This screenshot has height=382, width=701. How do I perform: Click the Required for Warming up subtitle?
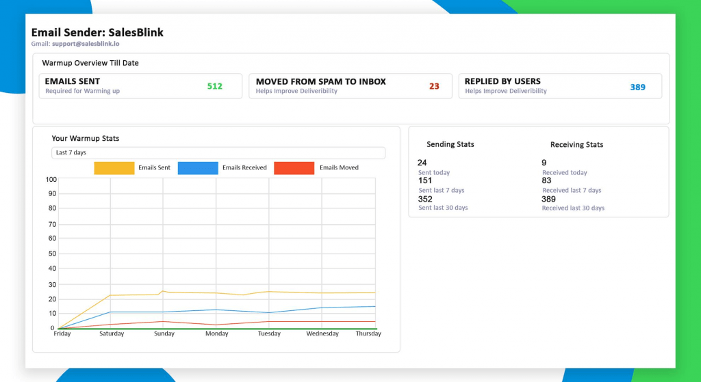click(82, 91)
